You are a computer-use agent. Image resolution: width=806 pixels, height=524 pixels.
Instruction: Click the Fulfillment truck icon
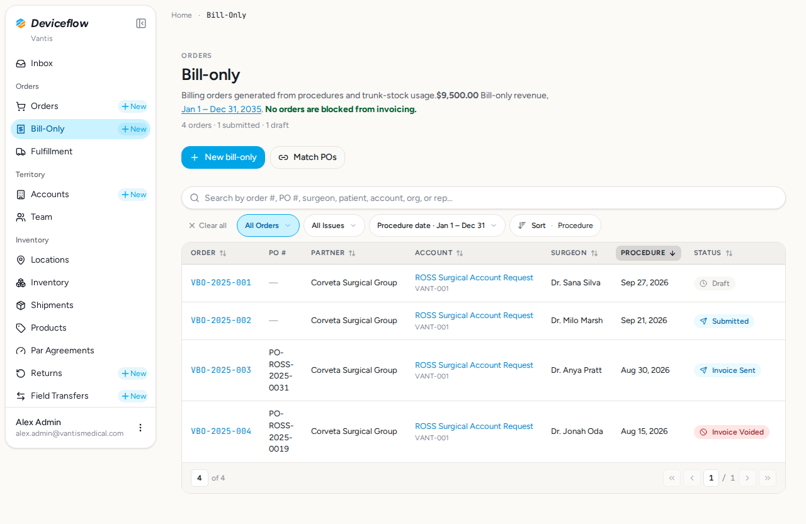[21, 152]
